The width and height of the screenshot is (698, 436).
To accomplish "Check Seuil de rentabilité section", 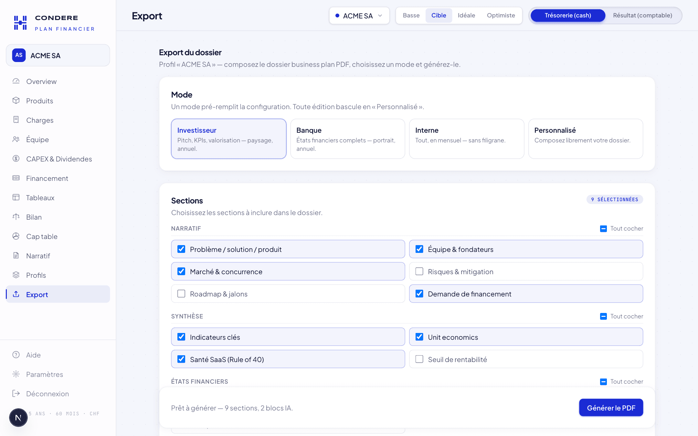I will coord(419,359).
